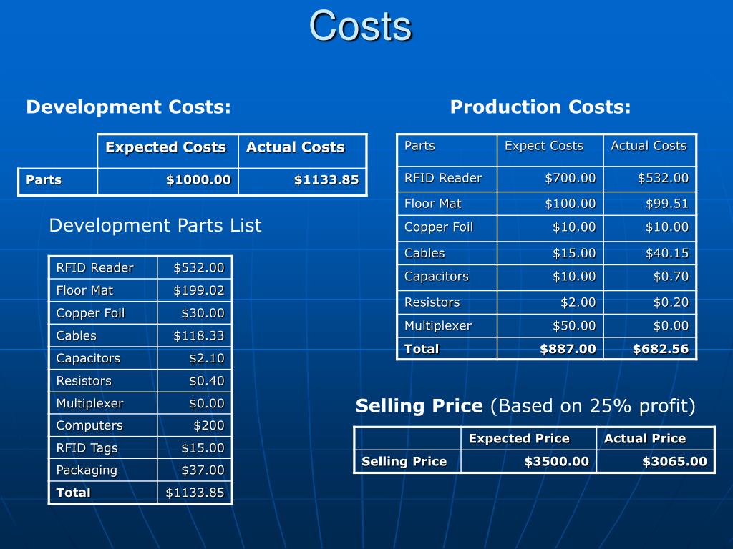Viewport: 733px width, 549px height.
Task: Click the "$50.00" expected Multiplexer cost
Action: click(x=574, y=325)
